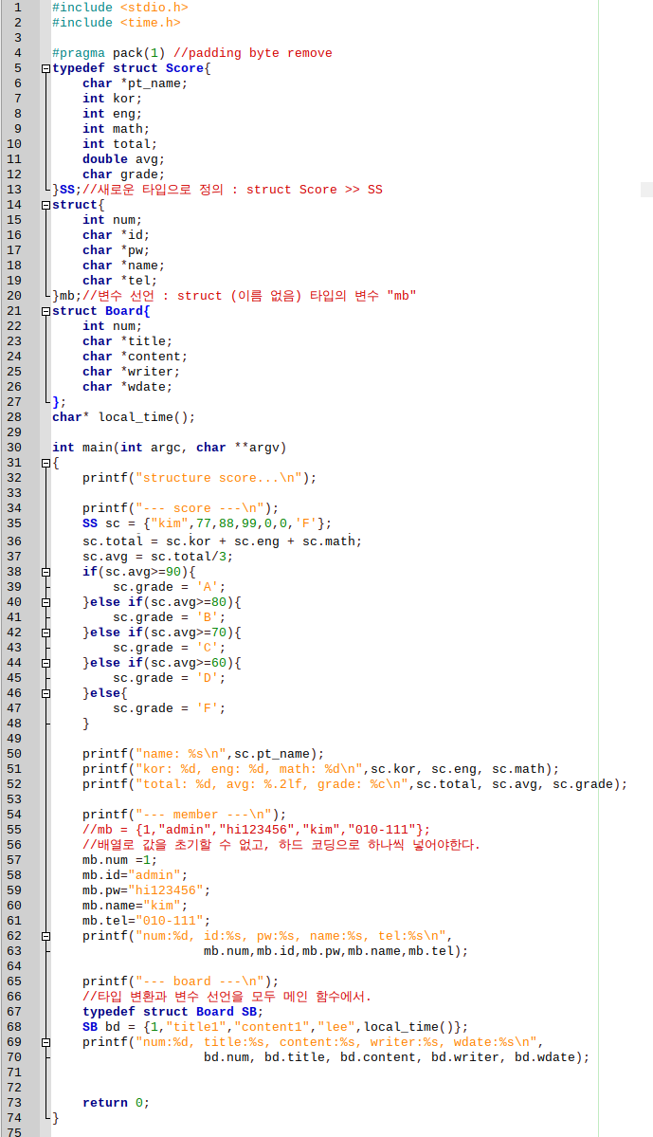Click the "sc.grade = 'A';" statement
653x1137 pixels.
(170, 587)
